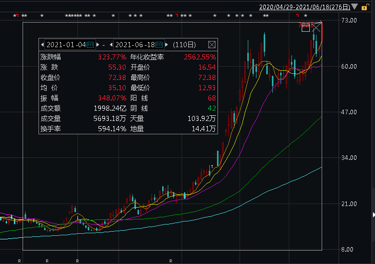Click the last star marker in the top event row
The width and height of the screenshot is (375, 264).
pos(305,16)
